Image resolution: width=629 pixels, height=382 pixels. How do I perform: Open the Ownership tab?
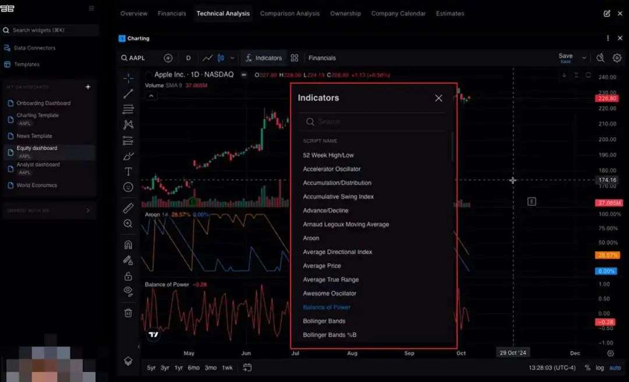tap(345, 13)
